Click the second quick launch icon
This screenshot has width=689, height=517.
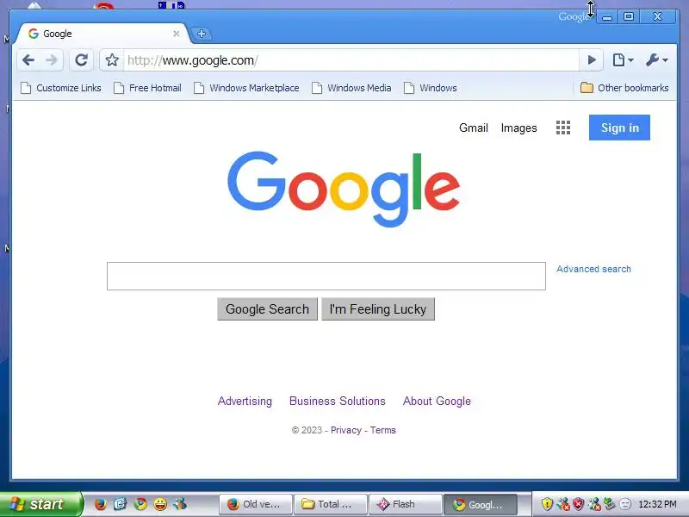[120, 504]
